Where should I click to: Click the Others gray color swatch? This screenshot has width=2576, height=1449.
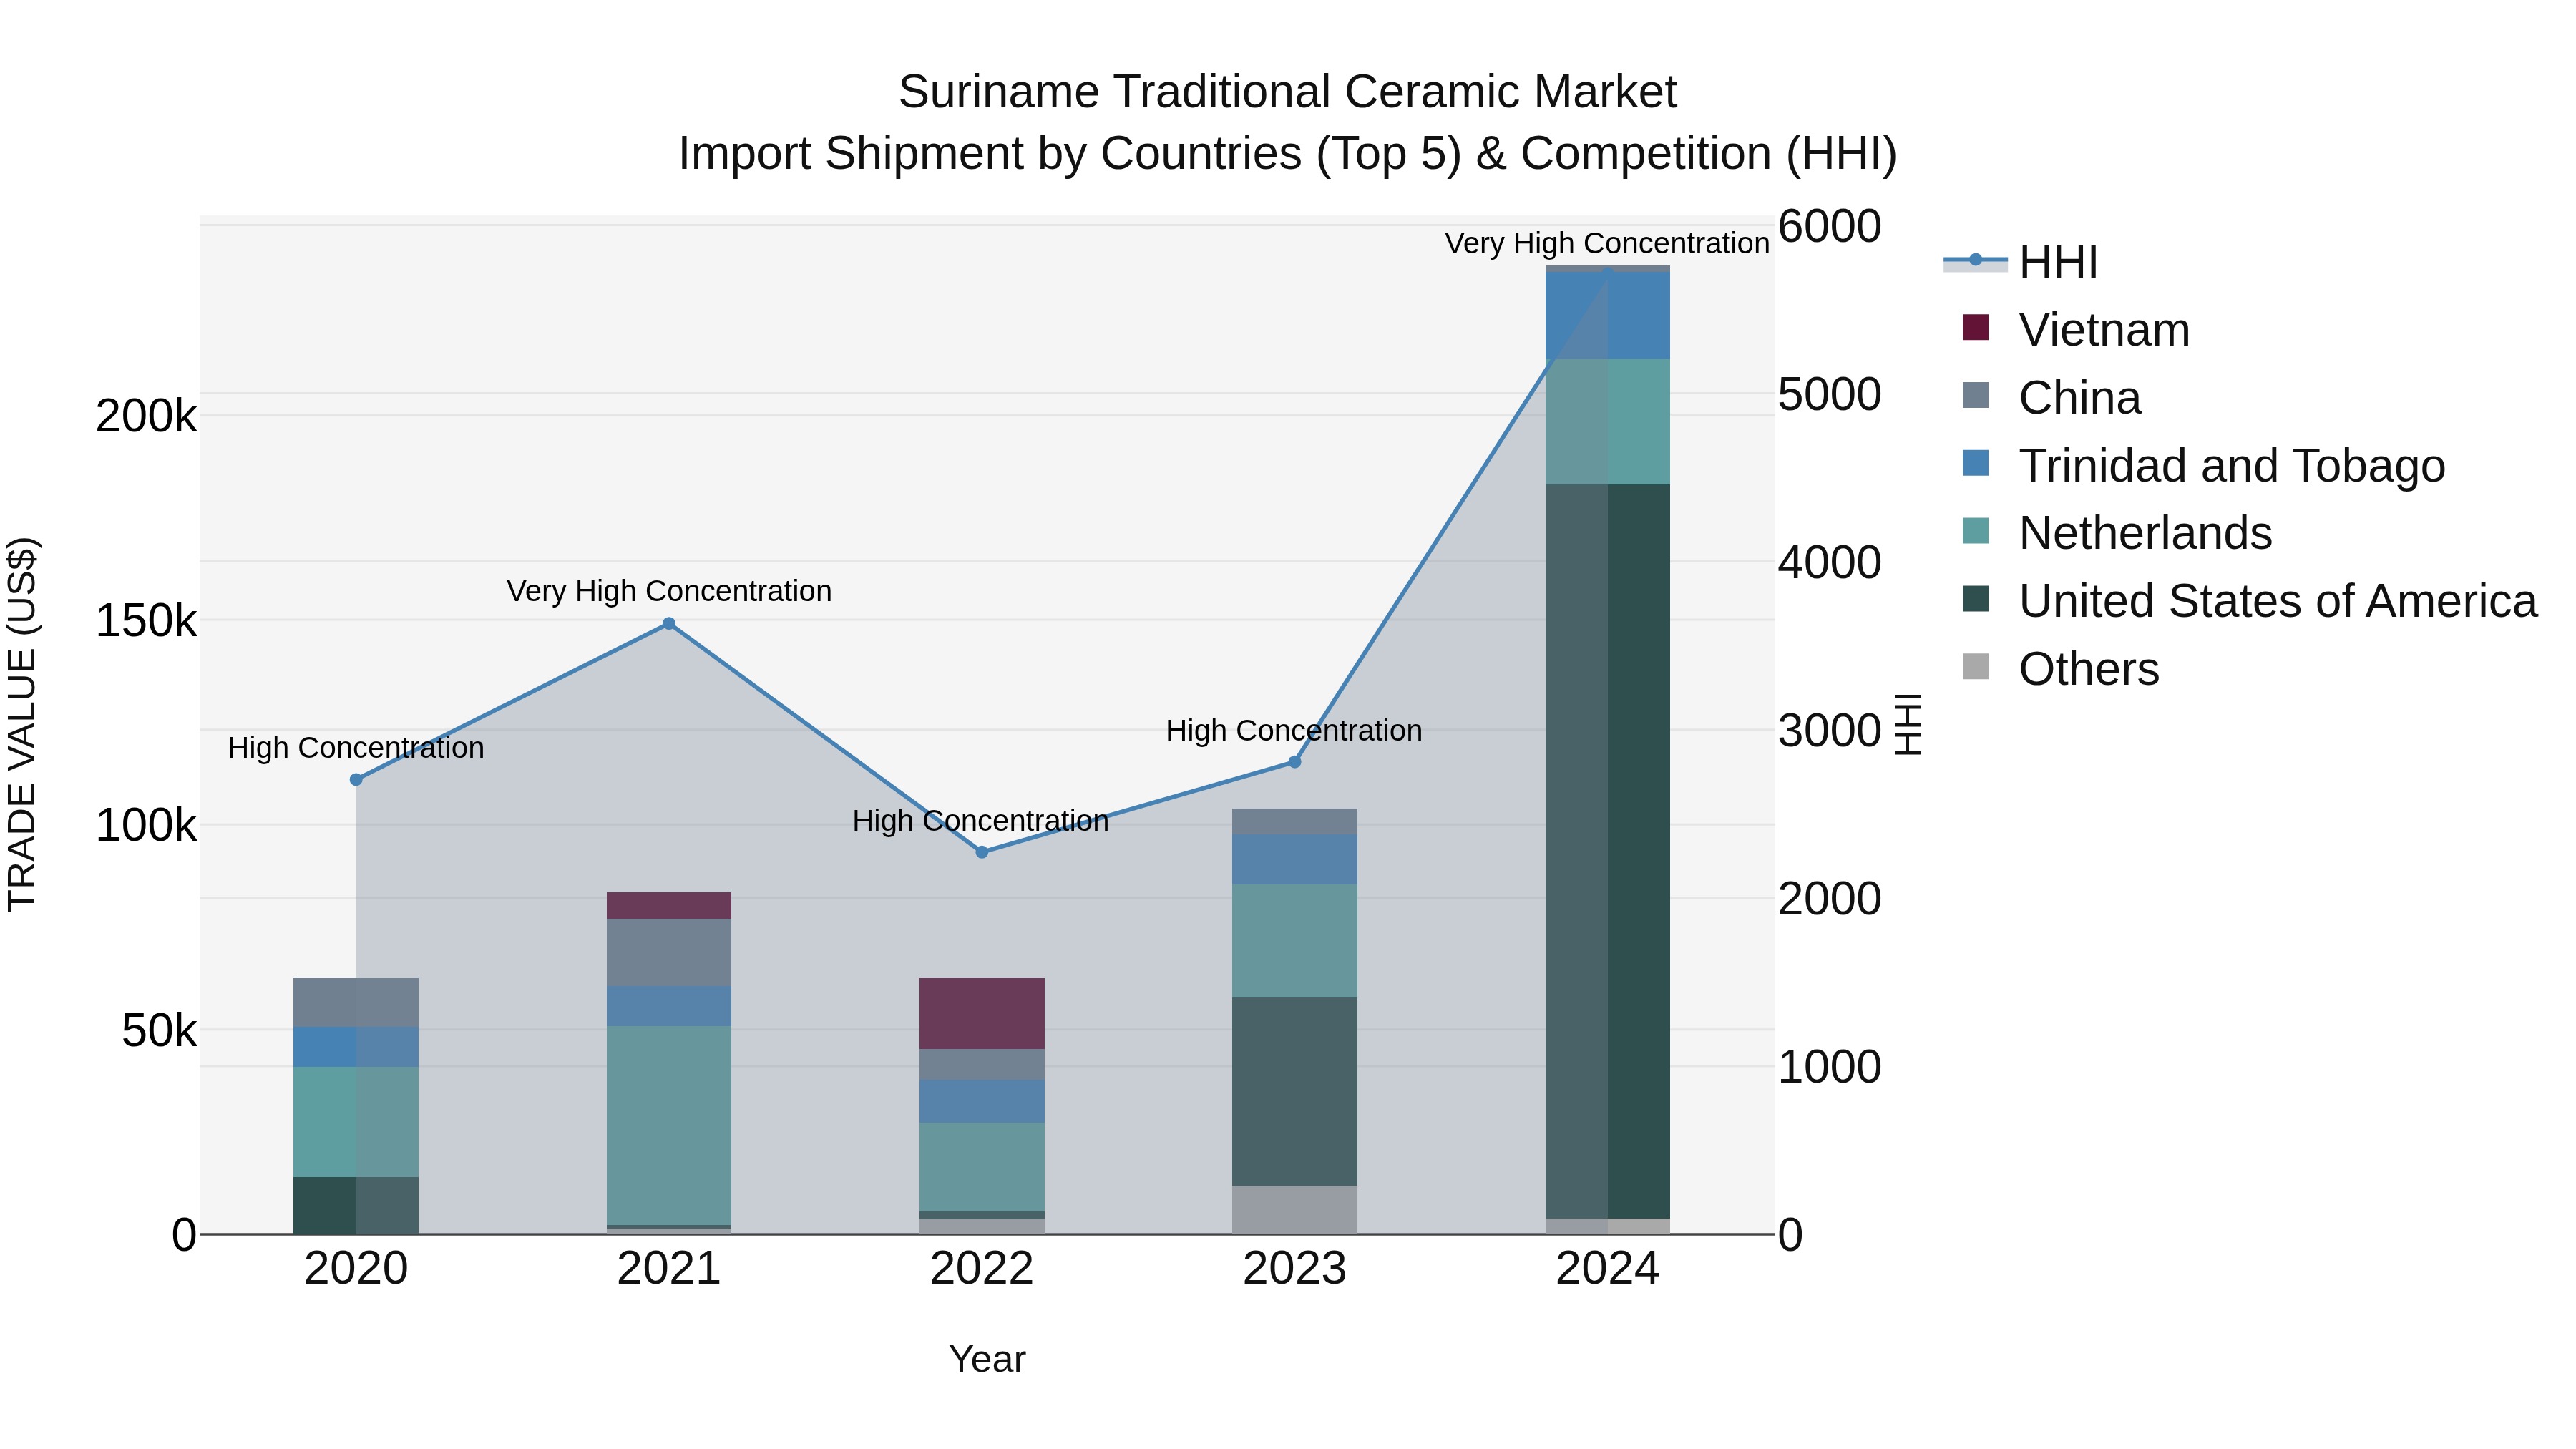(x=1976, y=666)
